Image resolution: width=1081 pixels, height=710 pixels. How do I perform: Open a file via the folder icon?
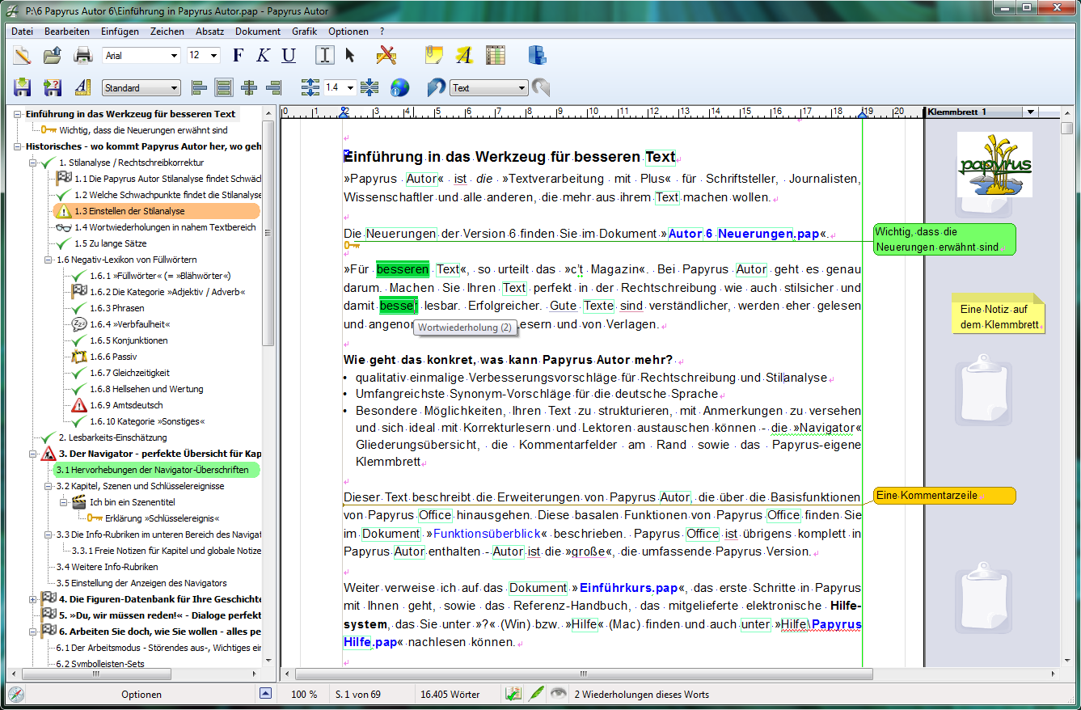point(53,55)
